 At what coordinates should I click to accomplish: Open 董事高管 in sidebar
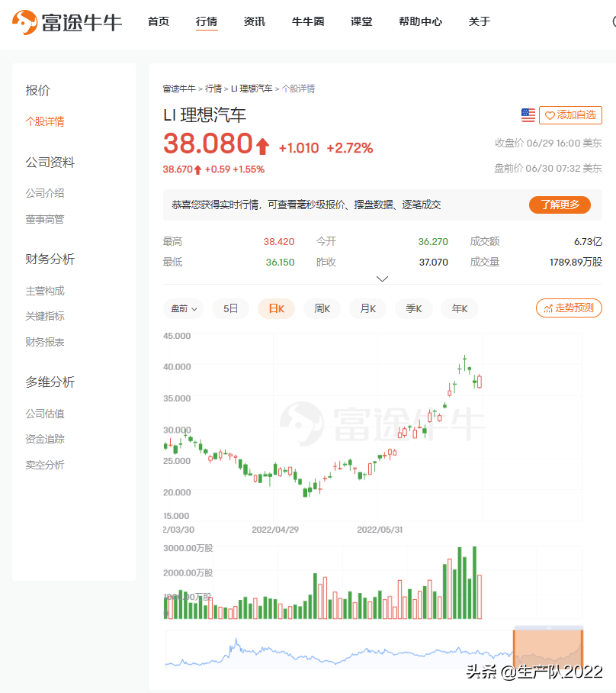tap(45, 219)
